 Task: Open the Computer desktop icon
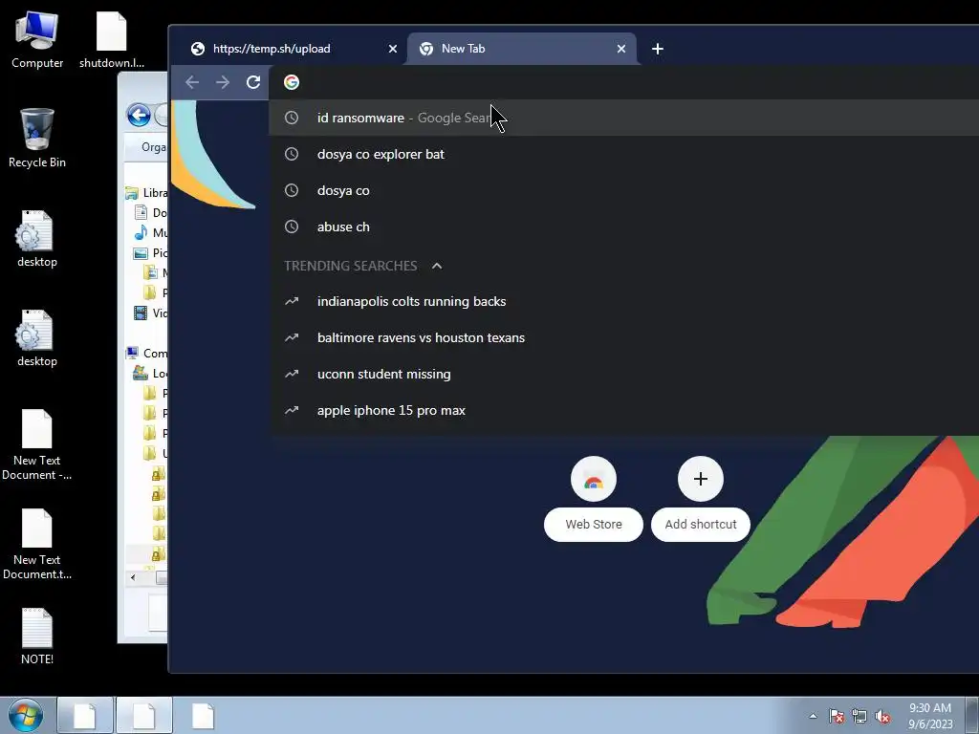click(37, 40)
